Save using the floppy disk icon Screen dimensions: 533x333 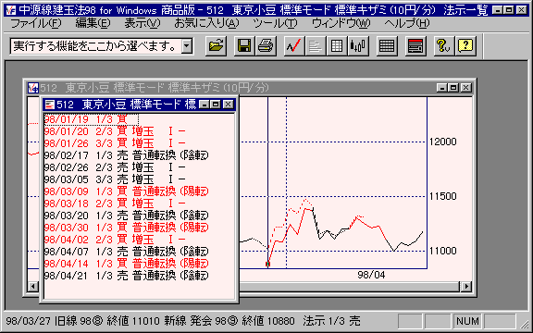[244, 46]
